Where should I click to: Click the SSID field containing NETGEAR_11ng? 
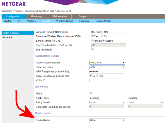pos(109,32)
